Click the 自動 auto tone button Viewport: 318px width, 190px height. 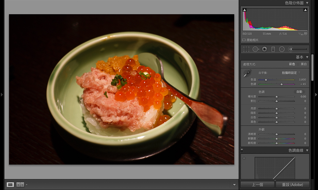click(x=299, y=92)
